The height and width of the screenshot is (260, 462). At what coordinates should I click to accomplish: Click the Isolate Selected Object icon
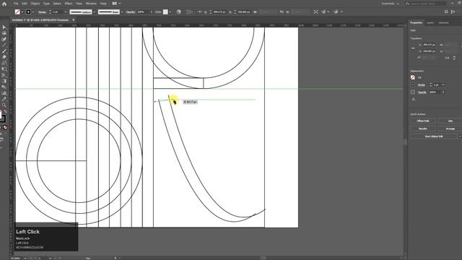[x=315, y=12]
